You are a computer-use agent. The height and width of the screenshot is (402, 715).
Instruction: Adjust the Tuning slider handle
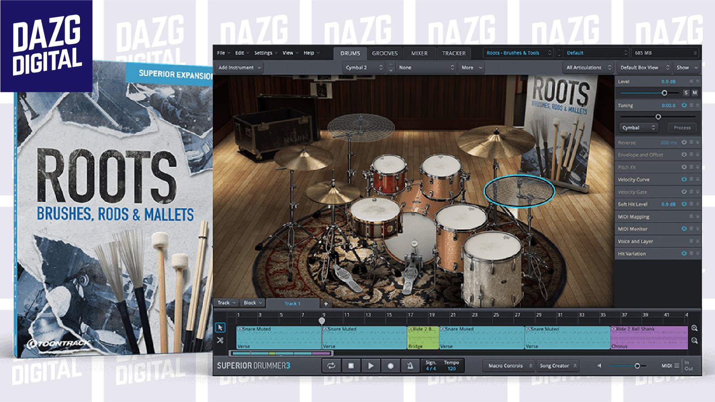(658, 117)
